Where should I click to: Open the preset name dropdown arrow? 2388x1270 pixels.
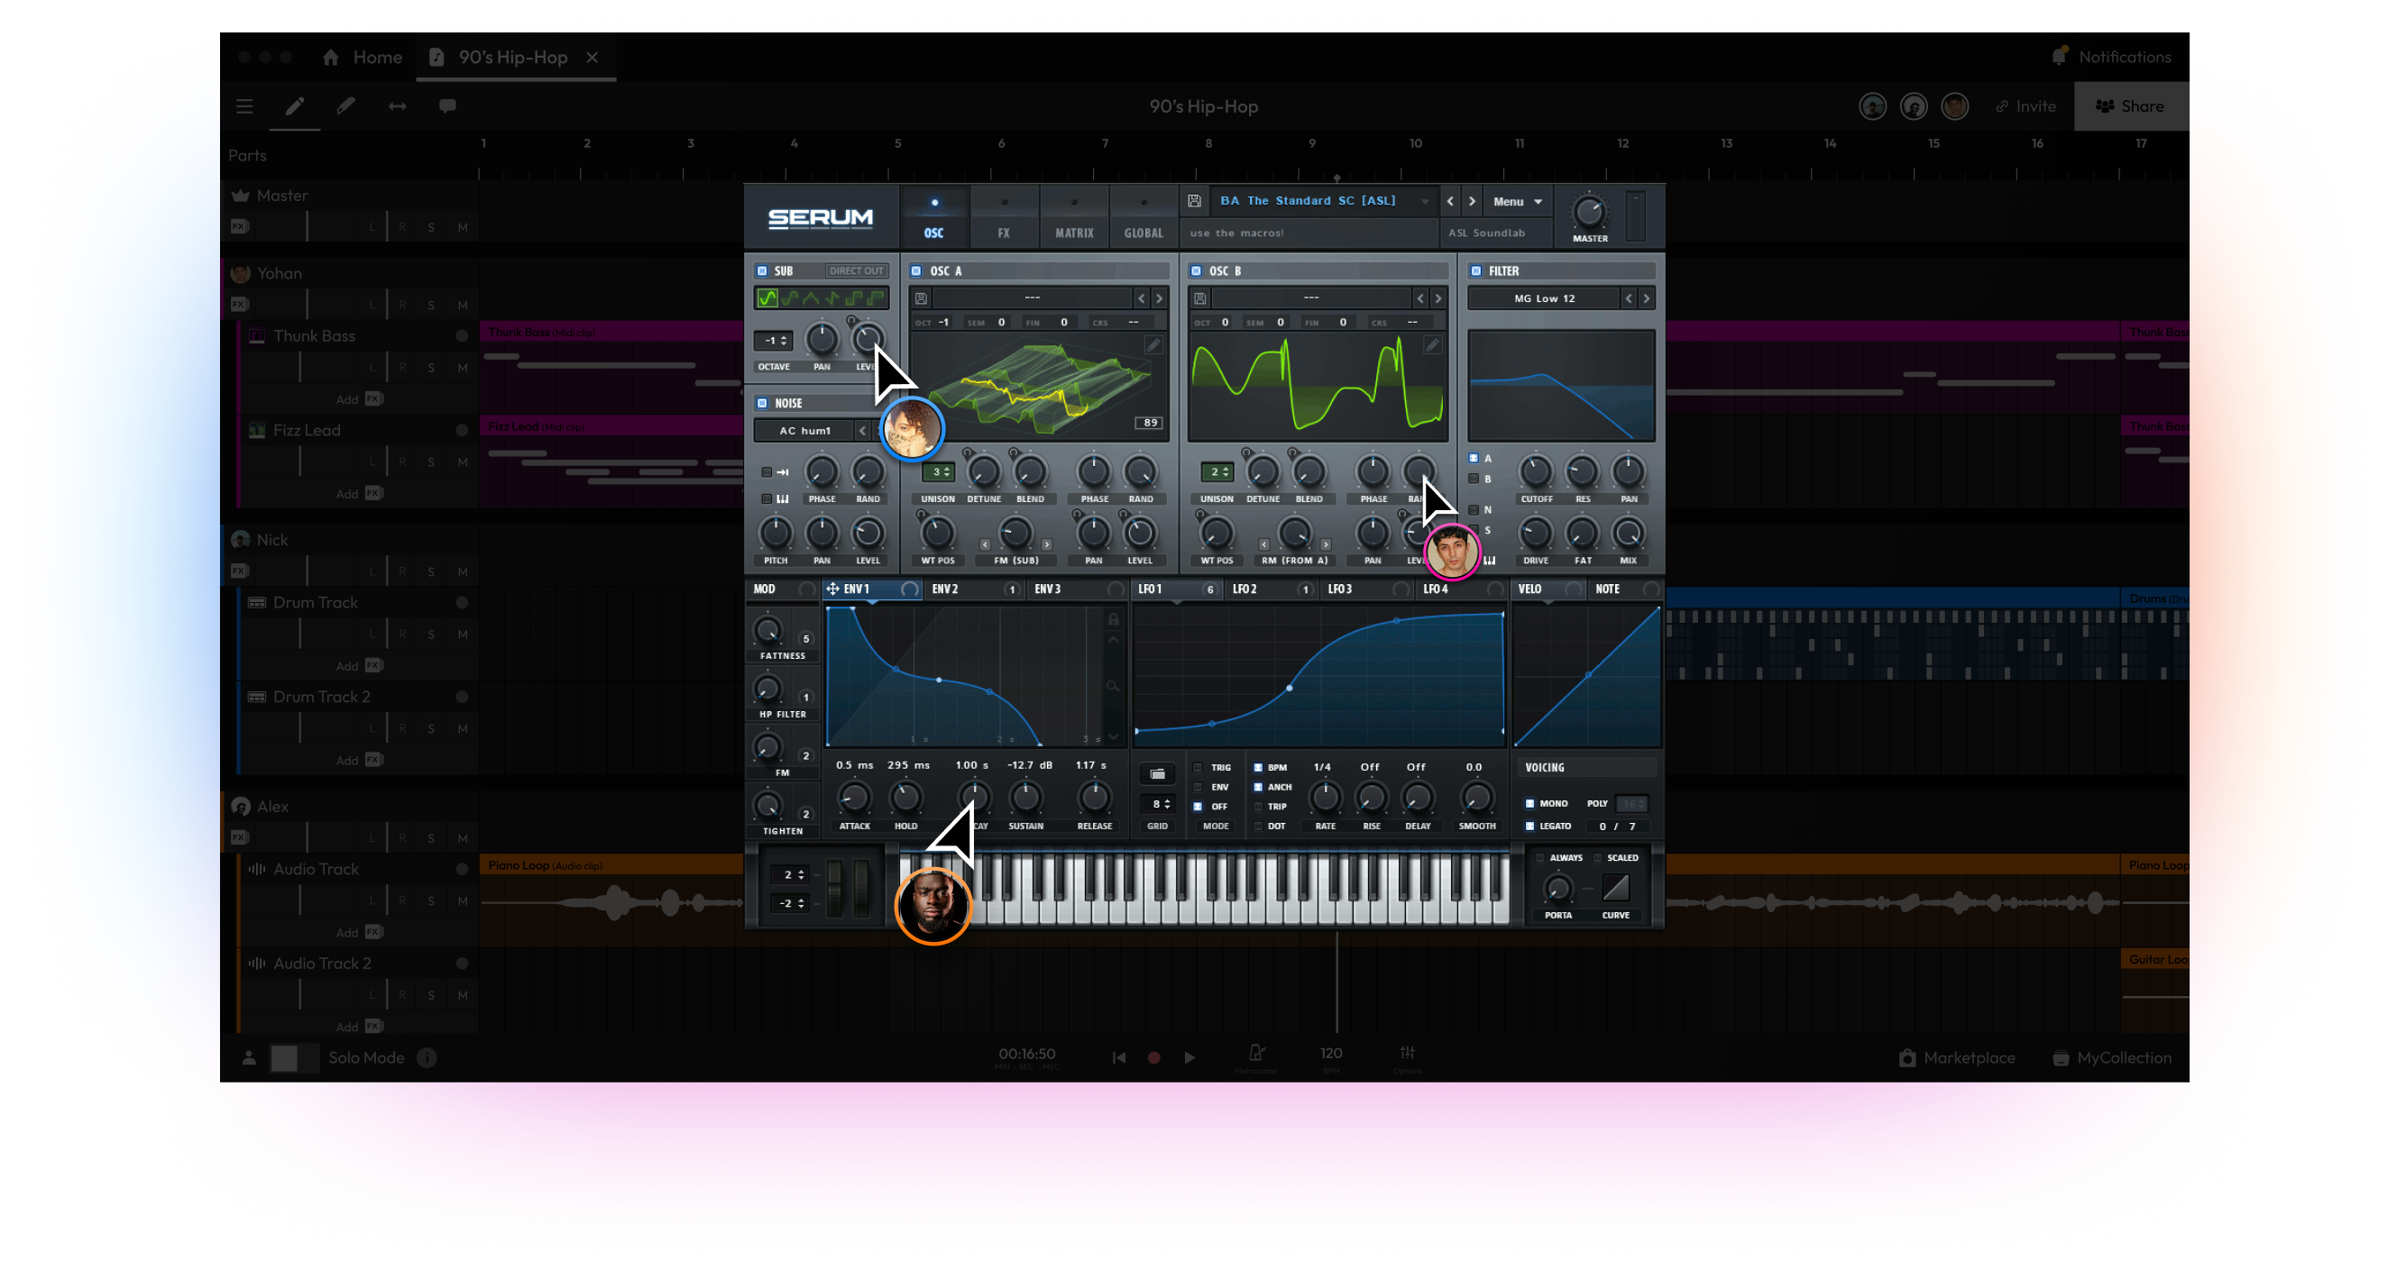point(1425,201)
